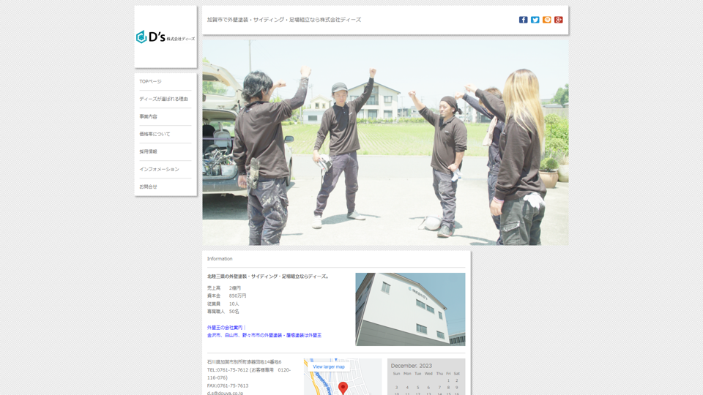The height and width of the screenshot is (395, 703).
Task: Open the TOPページ menu item
Action: pos(150,81)
